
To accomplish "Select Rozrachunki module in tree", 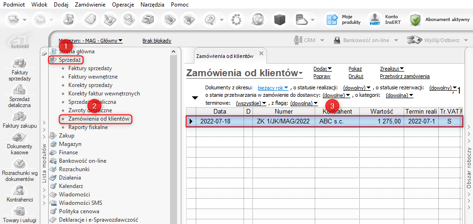I will [74, 169].
